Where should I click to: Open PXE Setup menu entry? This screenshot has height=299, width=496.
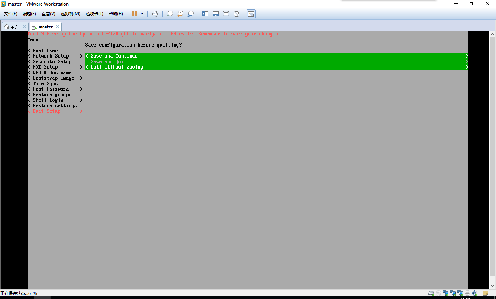click(55, 67)
